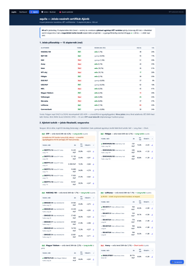This screenshot has height=275, width=195.
Task: Open external link icon for EBOTPTL114 row
Action: (x=93, y=151)
